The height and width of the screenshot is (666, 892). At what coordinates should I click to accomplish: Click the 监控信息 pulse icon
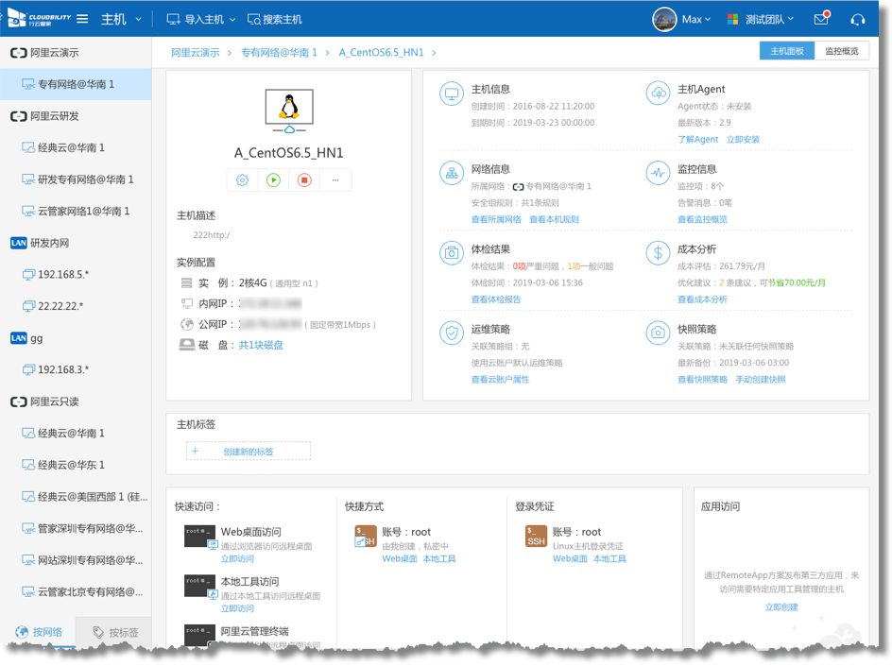659,174
